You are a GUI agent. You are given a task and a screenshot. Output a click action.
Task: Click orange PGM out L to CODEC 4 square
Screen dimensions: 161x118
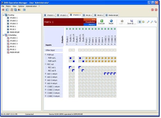click(x=115, y=58)
